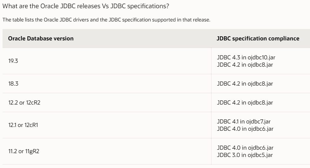The image size is (310, 168).
Task: Click JDBC 4.2 in ojdbc8.jar for 19.3
Action: coord(245,65)
